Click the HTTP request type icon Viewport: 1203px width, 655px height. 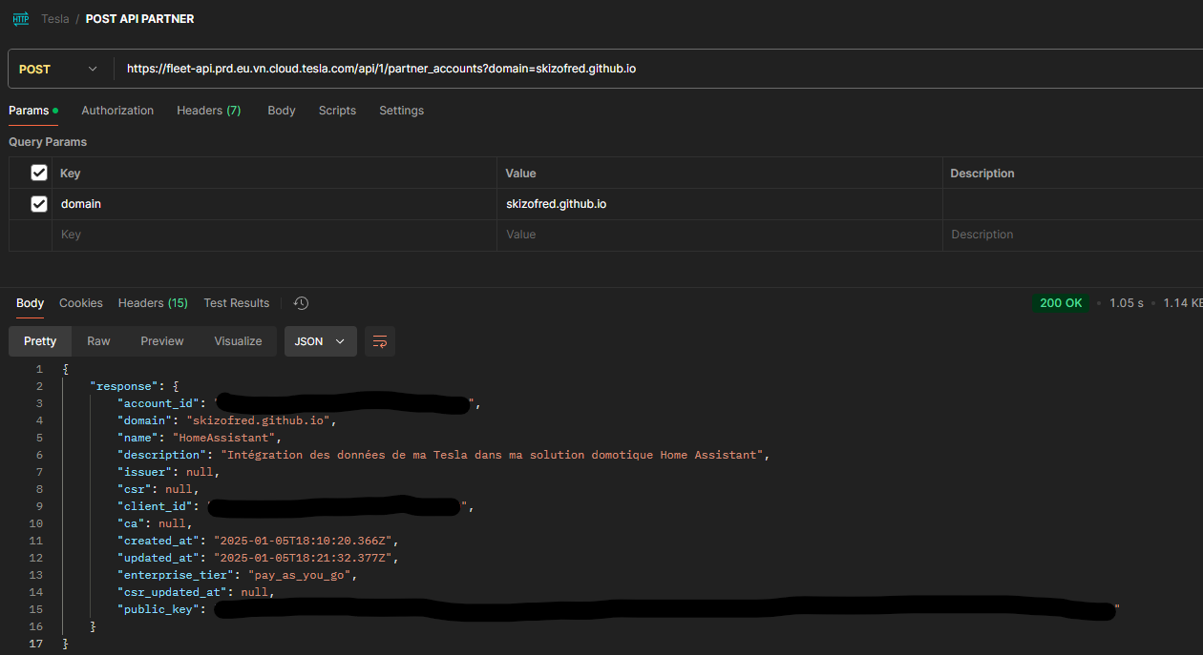(x=20, y=19)
